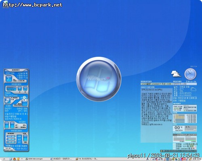Select the C: drive button in the left widget

click(20, 89)
